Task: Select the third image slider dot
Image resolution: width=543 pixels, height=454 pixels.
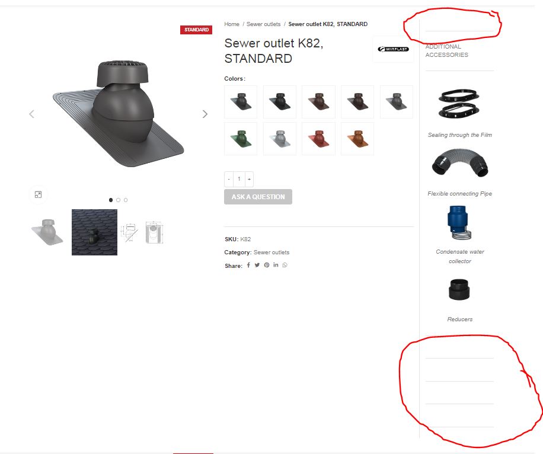Action: (126, 200)
